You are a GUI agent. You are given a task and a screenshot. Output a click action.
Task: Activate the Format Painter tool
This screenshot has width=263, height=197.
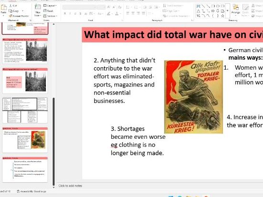19,16
